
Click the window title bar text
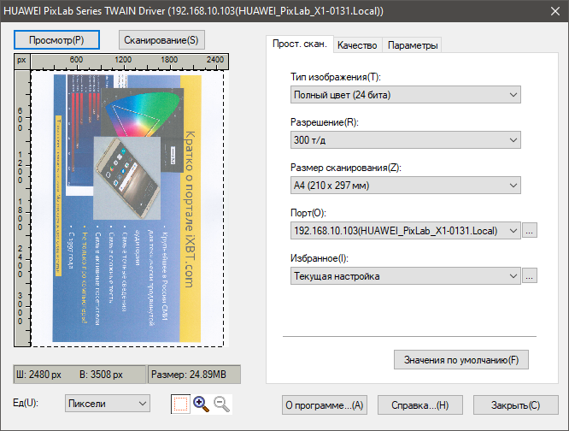(193, 11)
